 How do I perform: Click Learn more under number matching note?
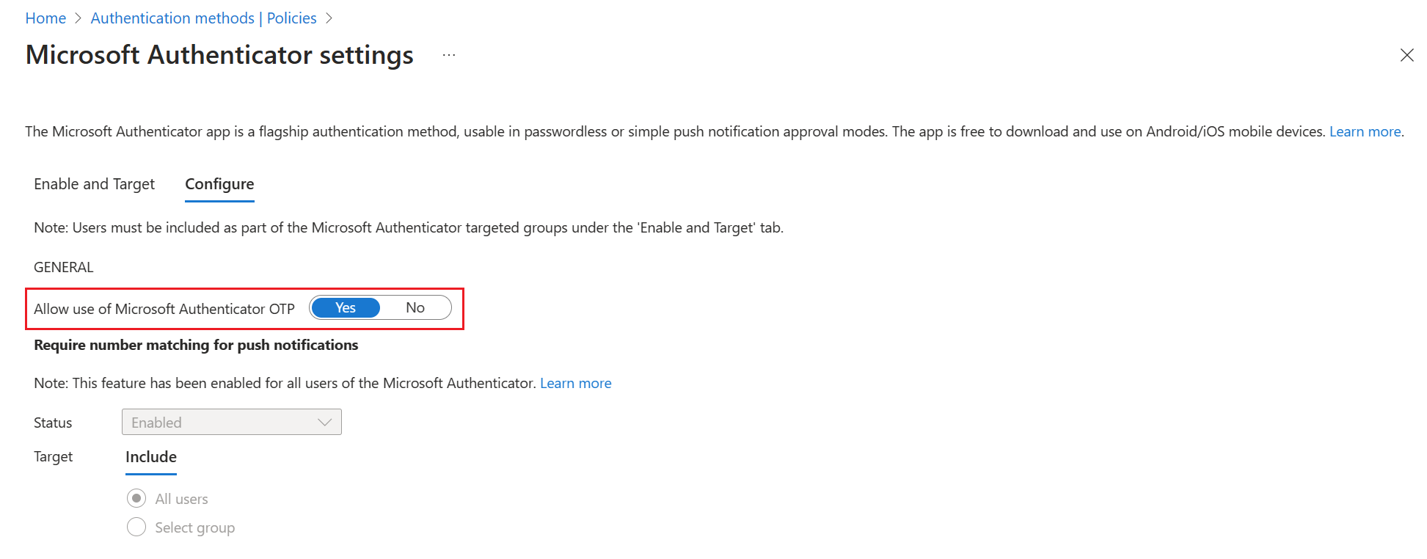[575, 382]
